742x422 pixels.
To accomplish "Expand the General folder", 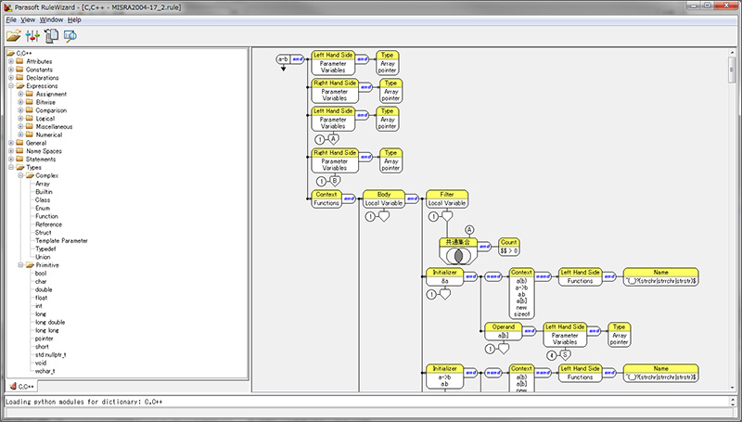I will (11, 143).
